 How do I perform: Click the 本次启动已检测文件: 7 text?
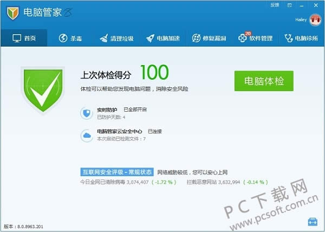pyautogui.click(x=121, y=139)
